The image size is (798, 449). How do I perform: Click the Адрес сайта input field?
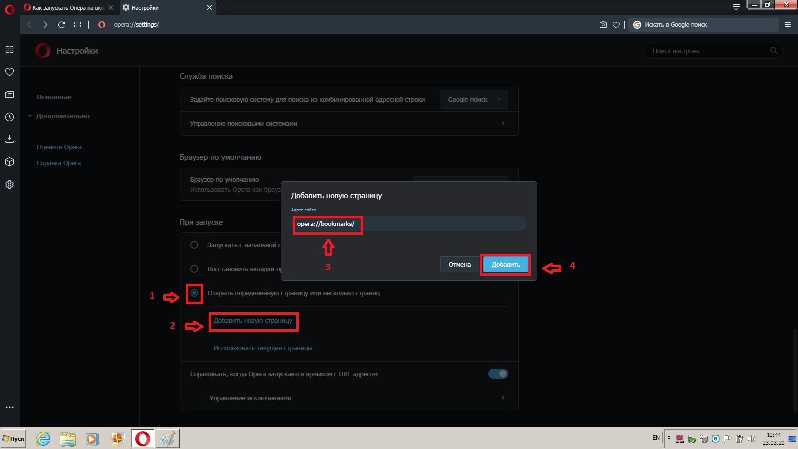409,224
